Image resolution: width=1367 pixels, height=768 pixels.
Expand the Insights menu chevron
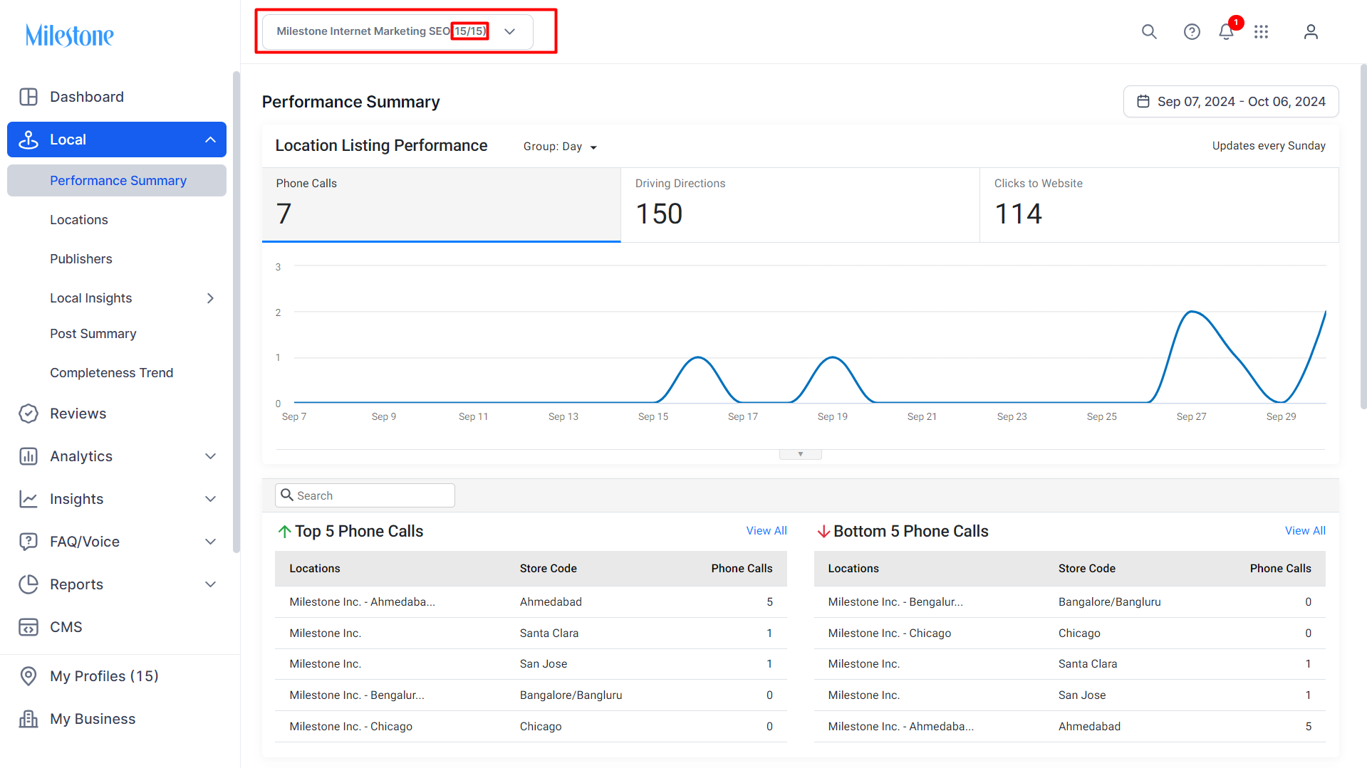[x=210, y=499]
